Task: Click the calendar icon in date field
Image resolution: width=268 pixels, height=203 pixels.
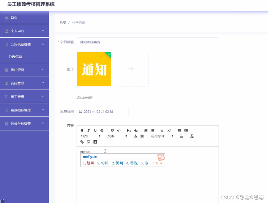Action: pos(81,112)
